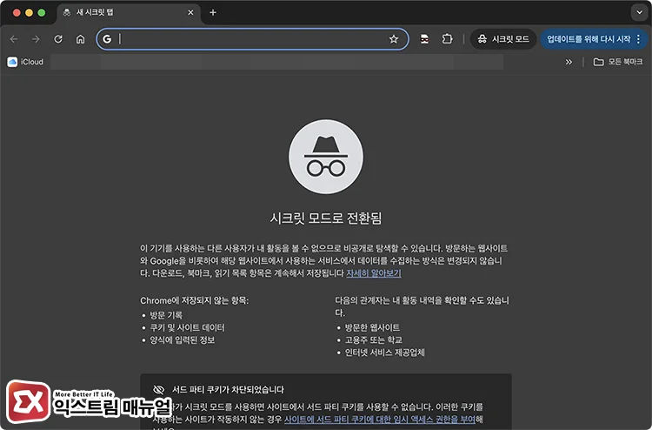This screenshot has height=430, width=652.
Task: Show hidden bookmarks with double chevron
Action: 569,62
